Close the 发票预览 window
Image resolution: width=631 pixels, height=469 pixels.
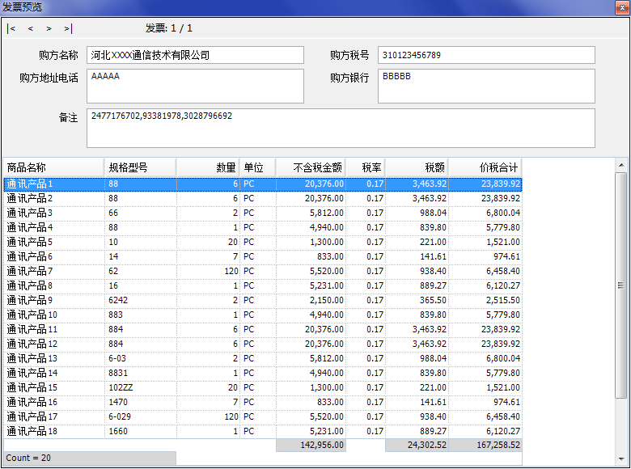[622, 7]
